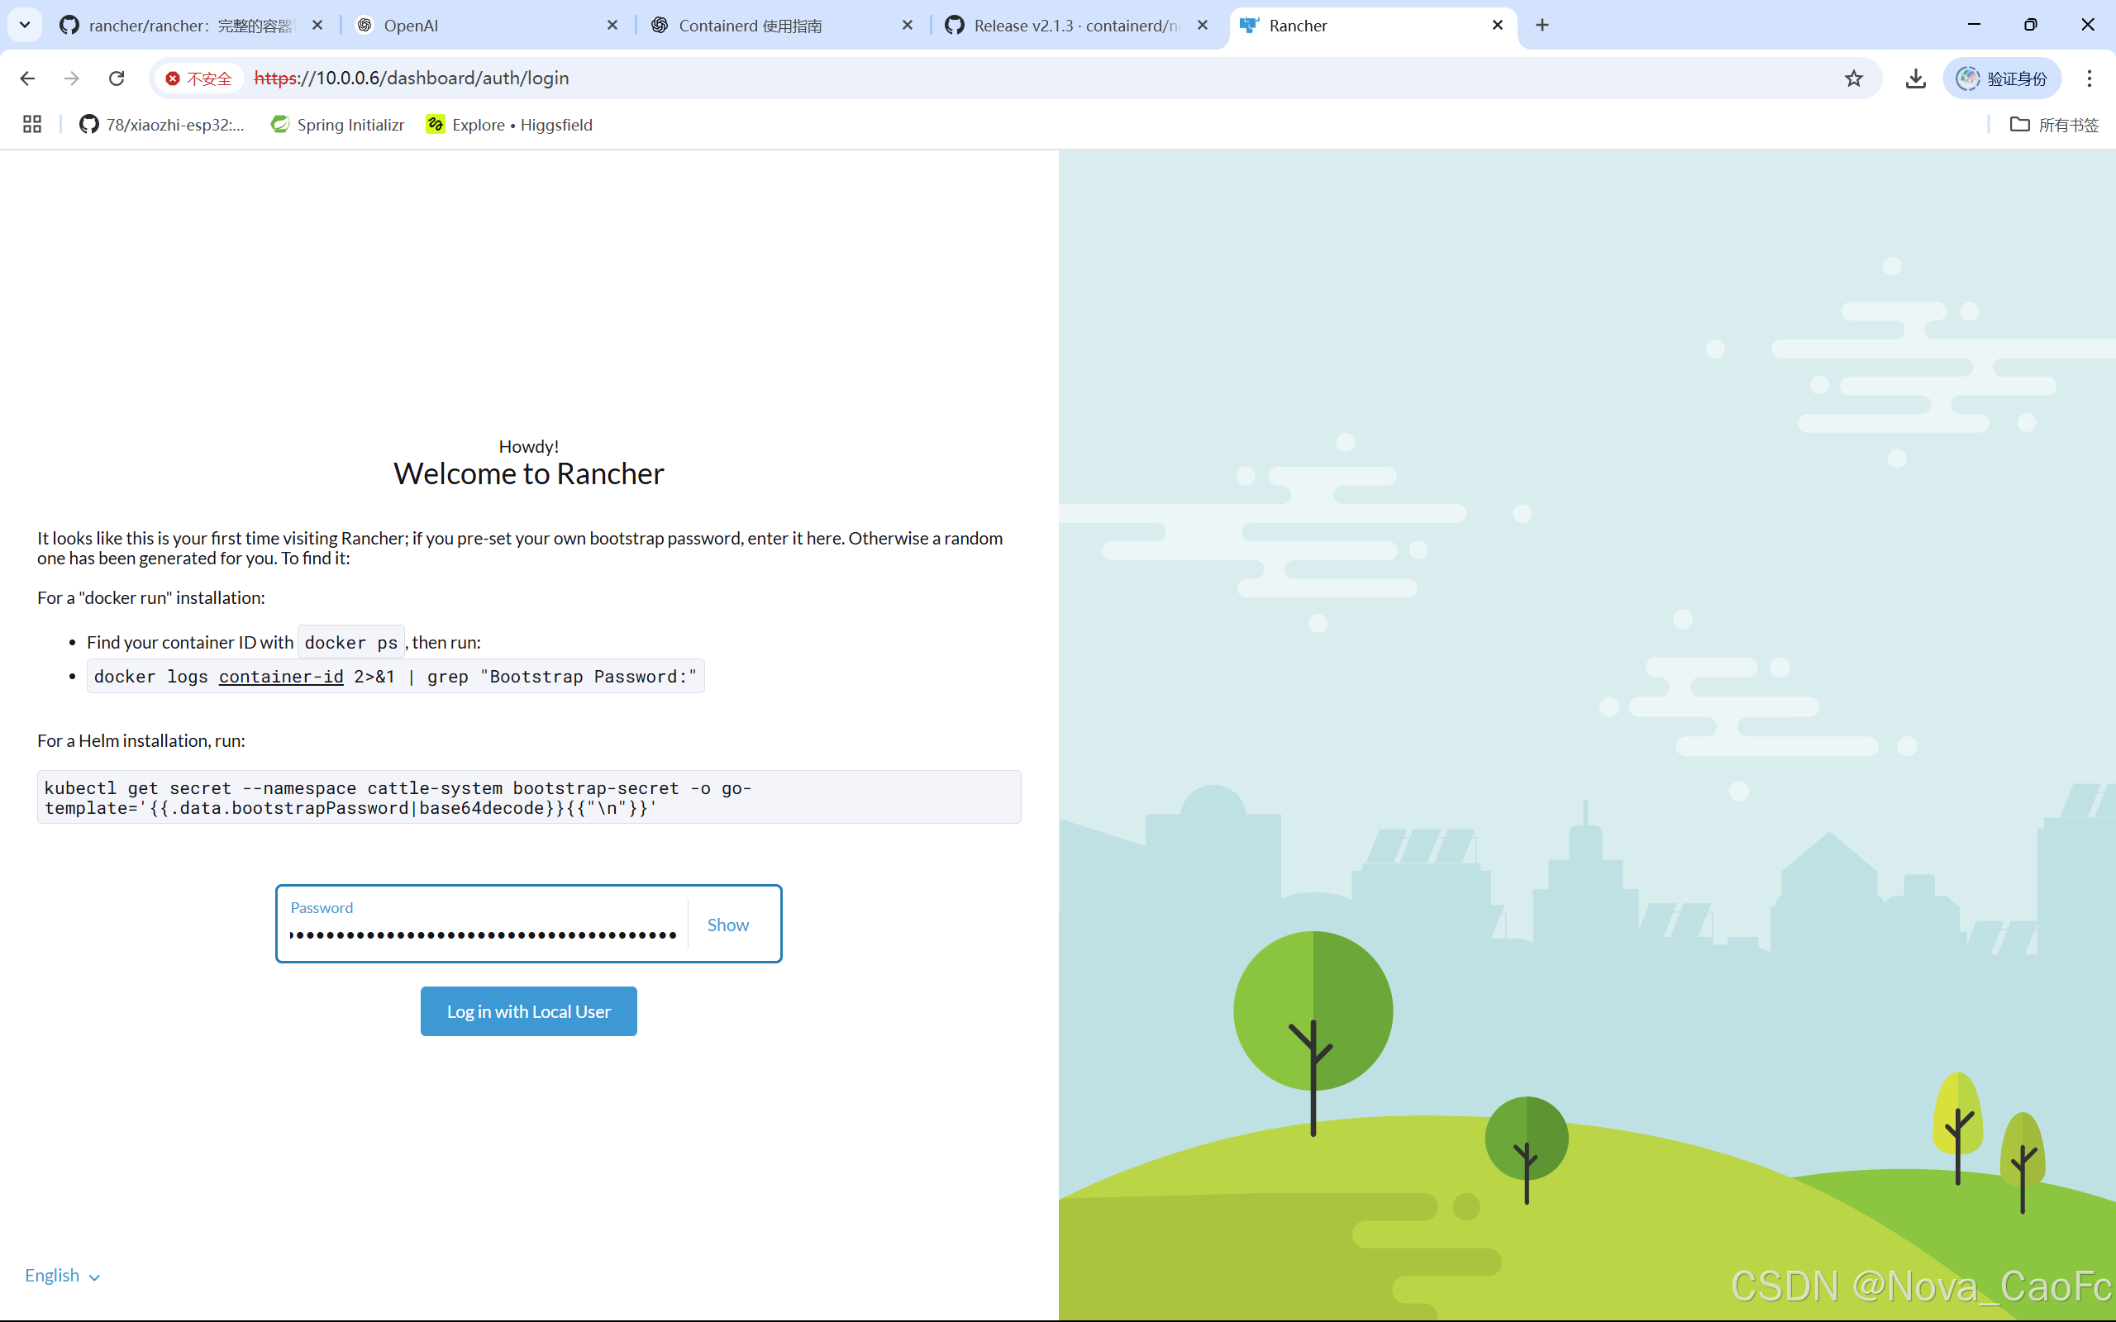This screenshot has width=2116, height=1322.
Task: Open the apps grid in bookmarks bar
Action: [x=32, y=124]
